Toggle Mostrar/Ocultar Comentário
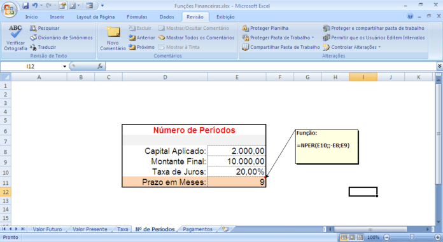Image resolution: width=443 pixels, height=242 pixels. [193, 28]
